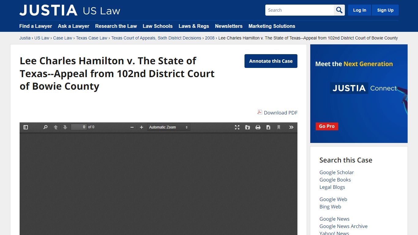
Task: Click Go Pro button in ad
Action: 327,126
